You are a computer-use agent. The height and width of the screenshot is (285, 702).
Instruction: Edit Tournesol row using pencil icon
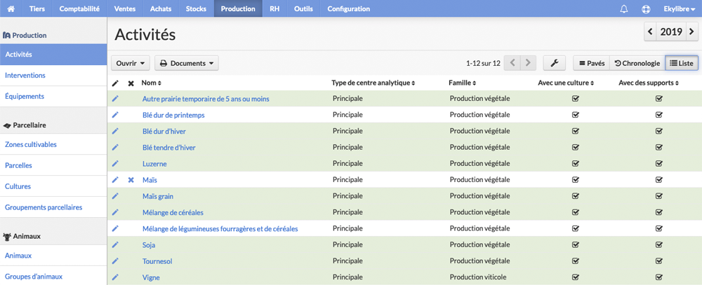115,260
